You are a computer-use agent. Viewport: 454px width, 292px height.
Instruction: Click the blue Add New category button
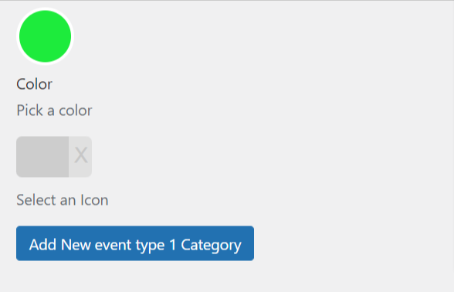point(135,243)
